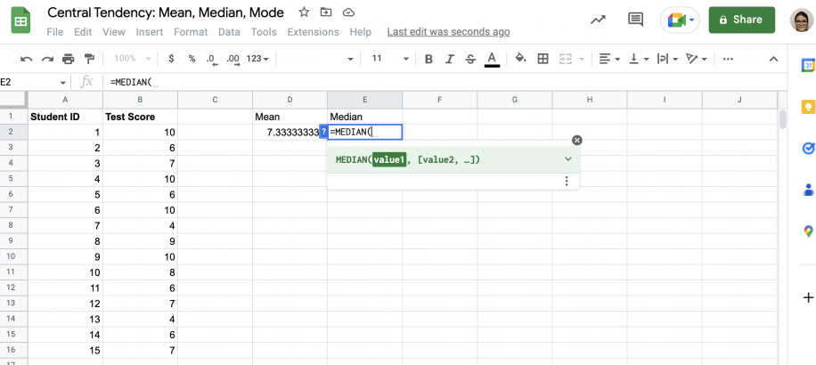Open the View menu
Screen dimensions: 816x365
[113, 32]
